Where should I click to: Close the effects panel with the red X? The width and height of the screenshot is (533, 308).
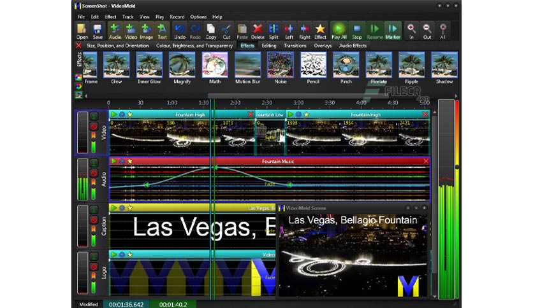coord(78,45)
